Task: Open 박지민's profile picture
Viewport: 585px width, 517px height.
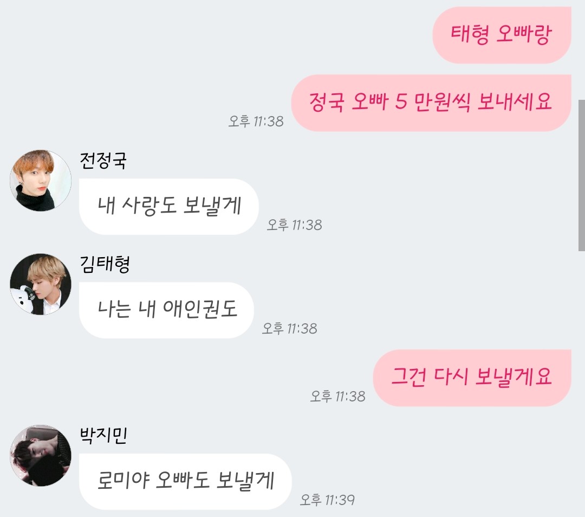Action: click(40, 455)
